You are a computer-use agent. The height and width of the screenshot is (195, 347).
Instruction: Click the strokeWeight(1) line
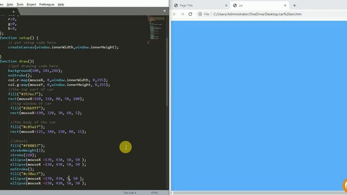(x=28, y=151)
